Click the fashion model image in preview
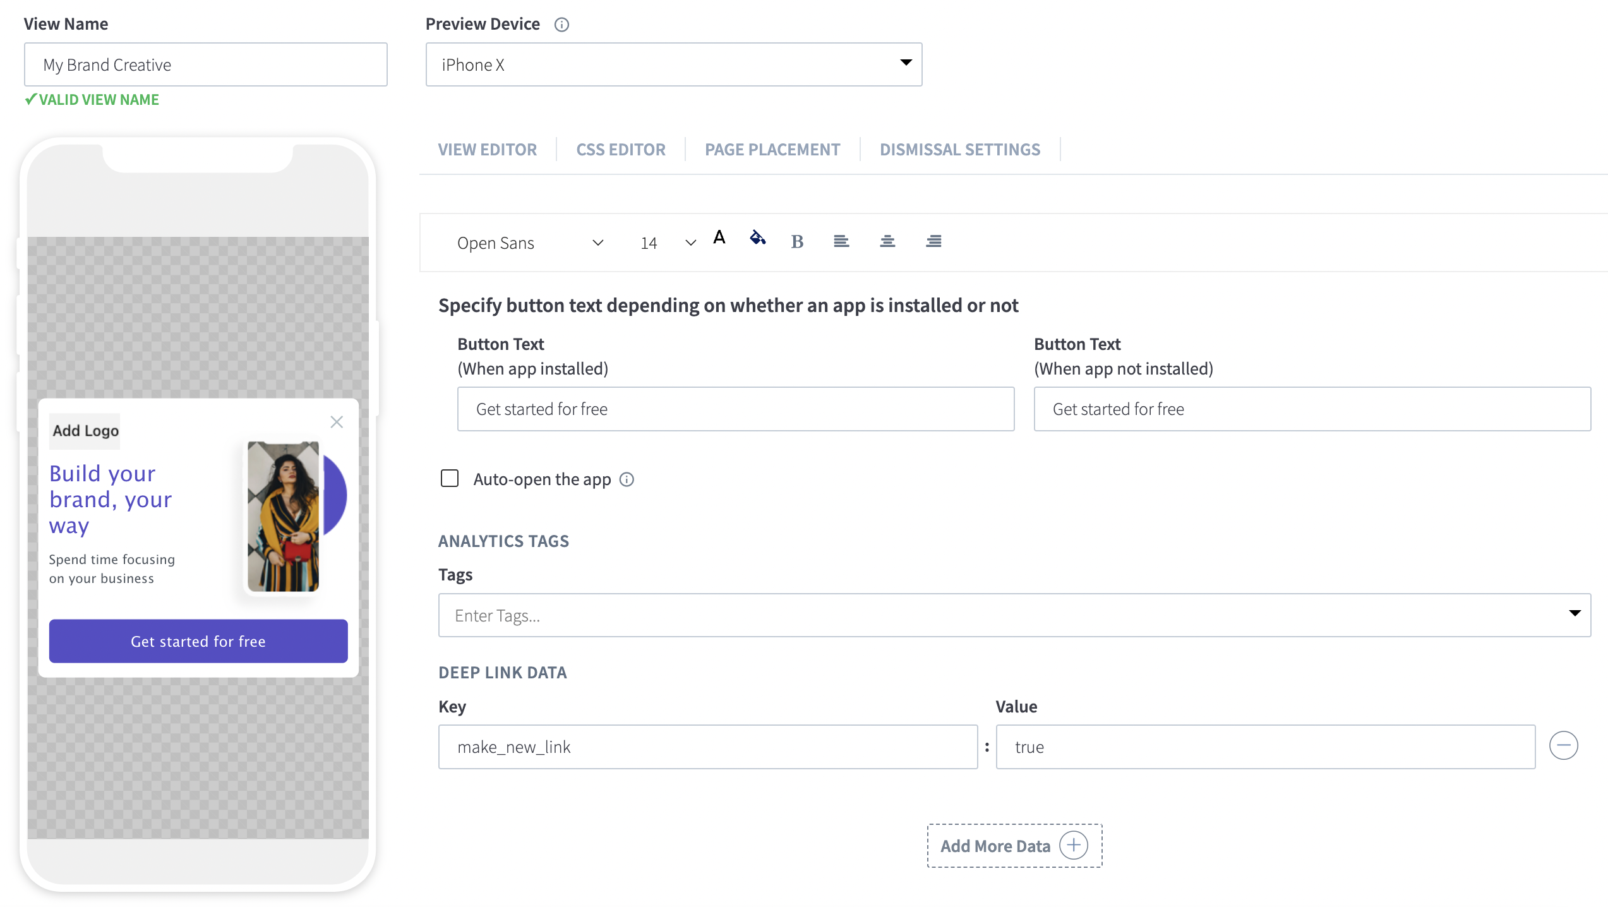This screenshot has width=1608, height=907. (x=283, y=517)
